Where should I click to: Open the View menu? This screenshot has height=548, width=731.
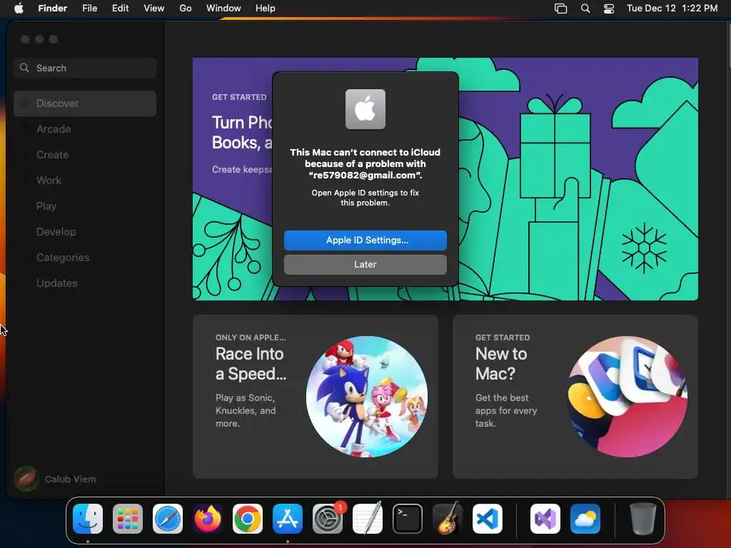[154, 9]
